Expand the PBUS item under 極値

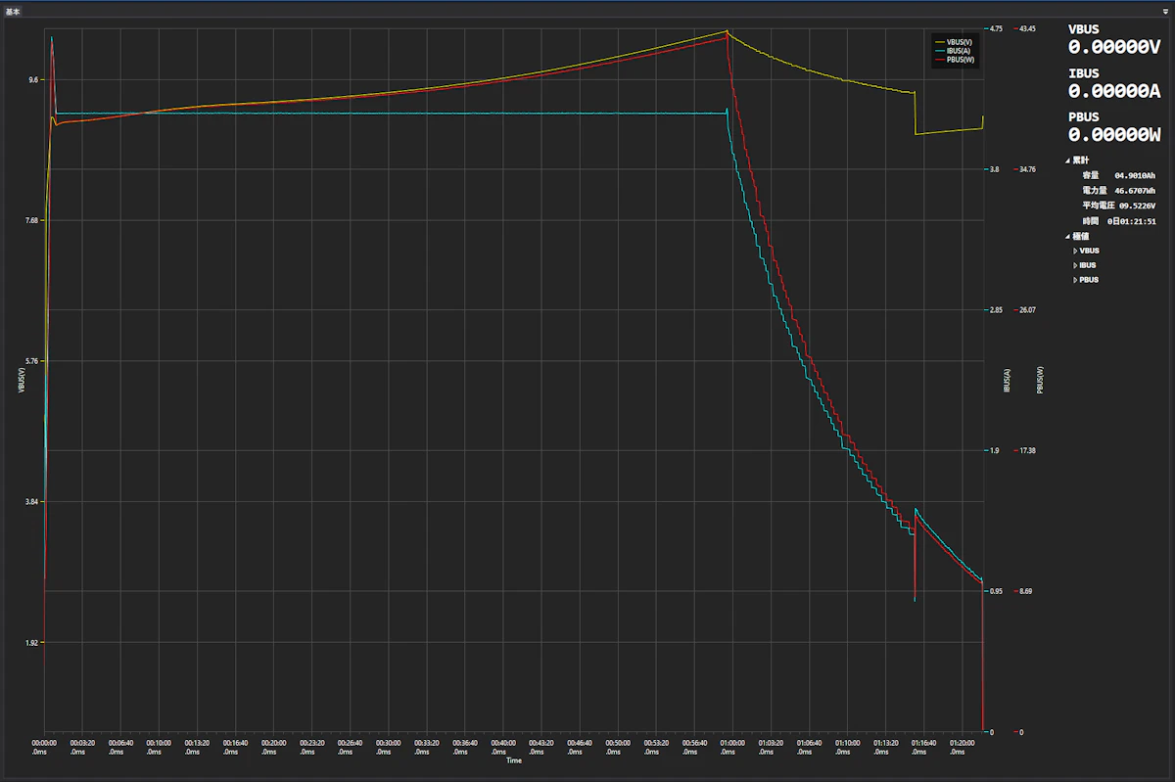(1075, 280)
